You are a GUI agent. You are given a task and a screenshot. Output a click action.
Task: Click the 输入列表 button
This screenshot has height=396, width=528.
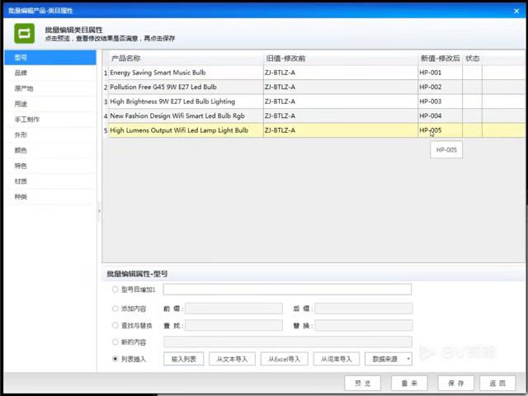[183, 359]
